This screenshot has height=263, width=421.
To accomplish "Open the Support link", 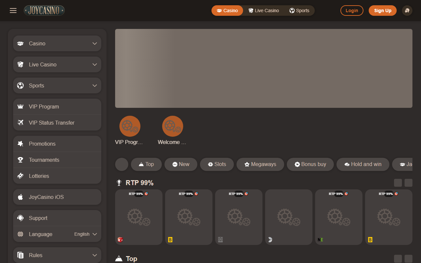I will (x=57, y=218).
